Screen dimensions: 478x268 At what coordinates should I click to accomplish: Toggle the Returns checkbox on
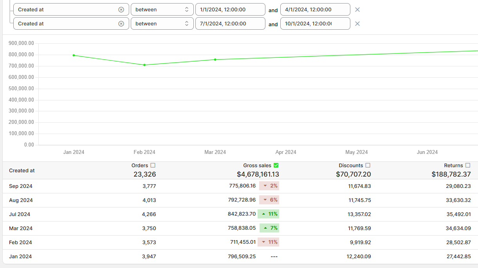click(x=468, y=165)
